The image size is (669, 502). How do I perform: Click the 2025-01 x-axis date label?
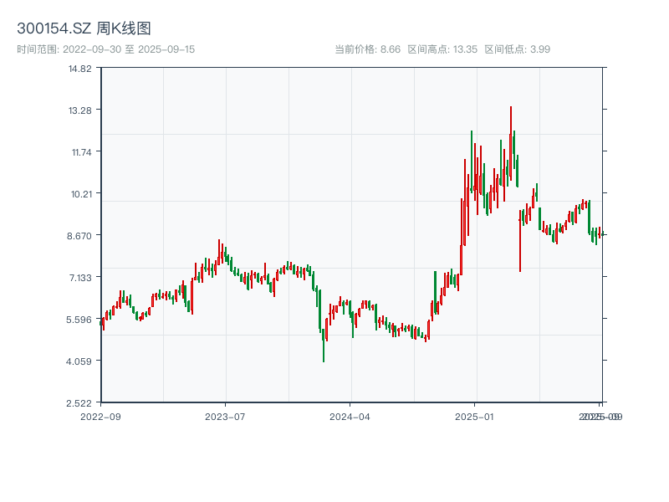476,416
